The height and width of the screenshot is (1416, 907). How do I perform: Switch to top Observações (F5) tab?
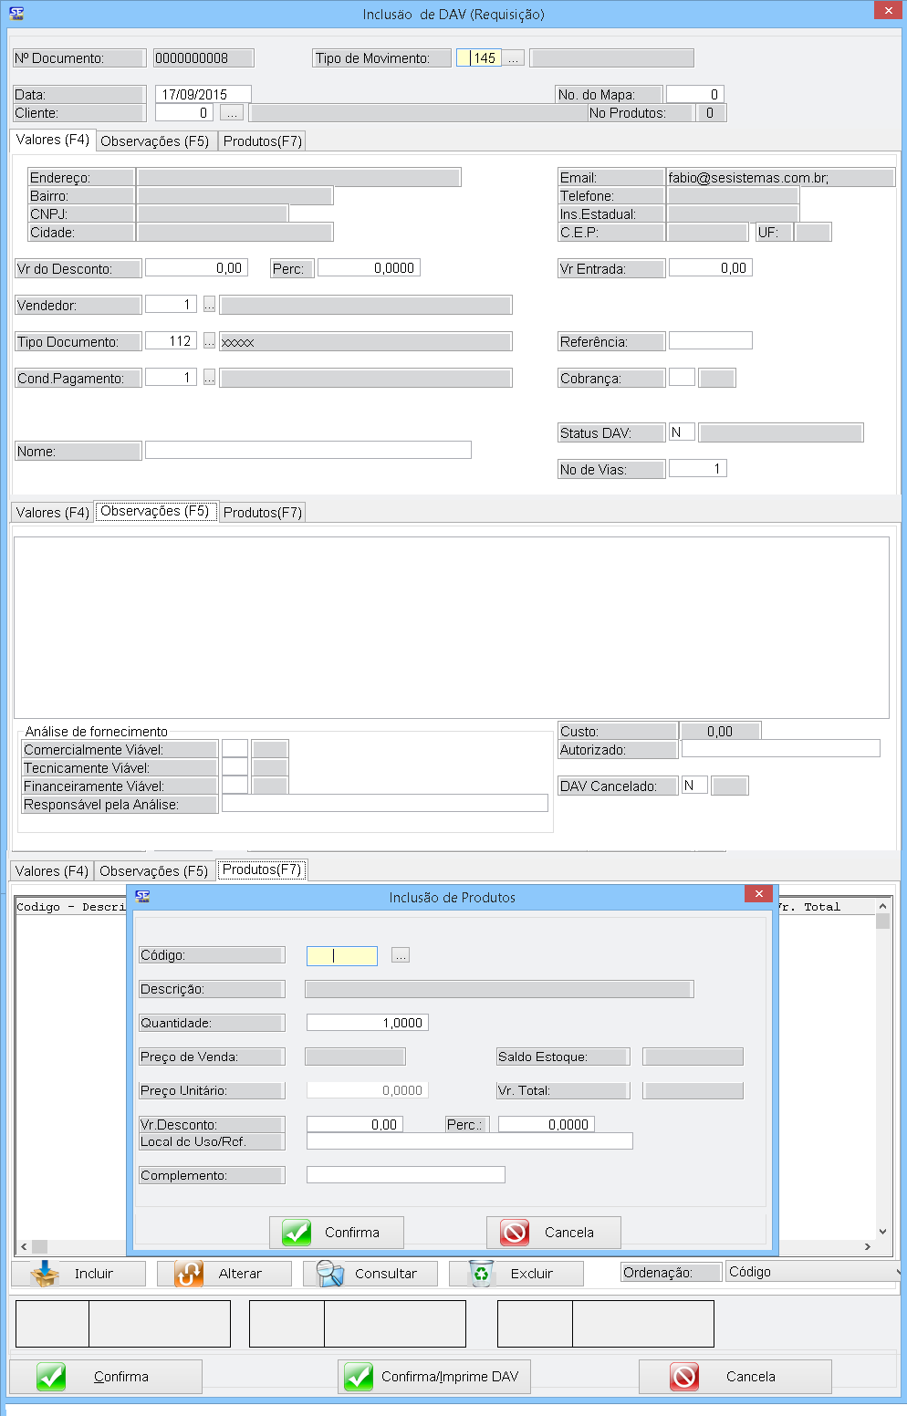(155, 141)
